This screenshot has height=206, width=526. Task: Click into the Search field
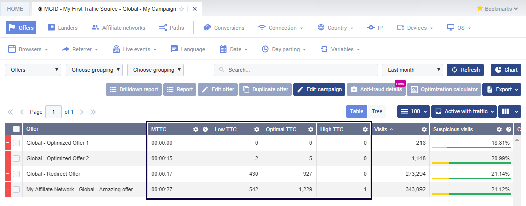tap(295, 70)
